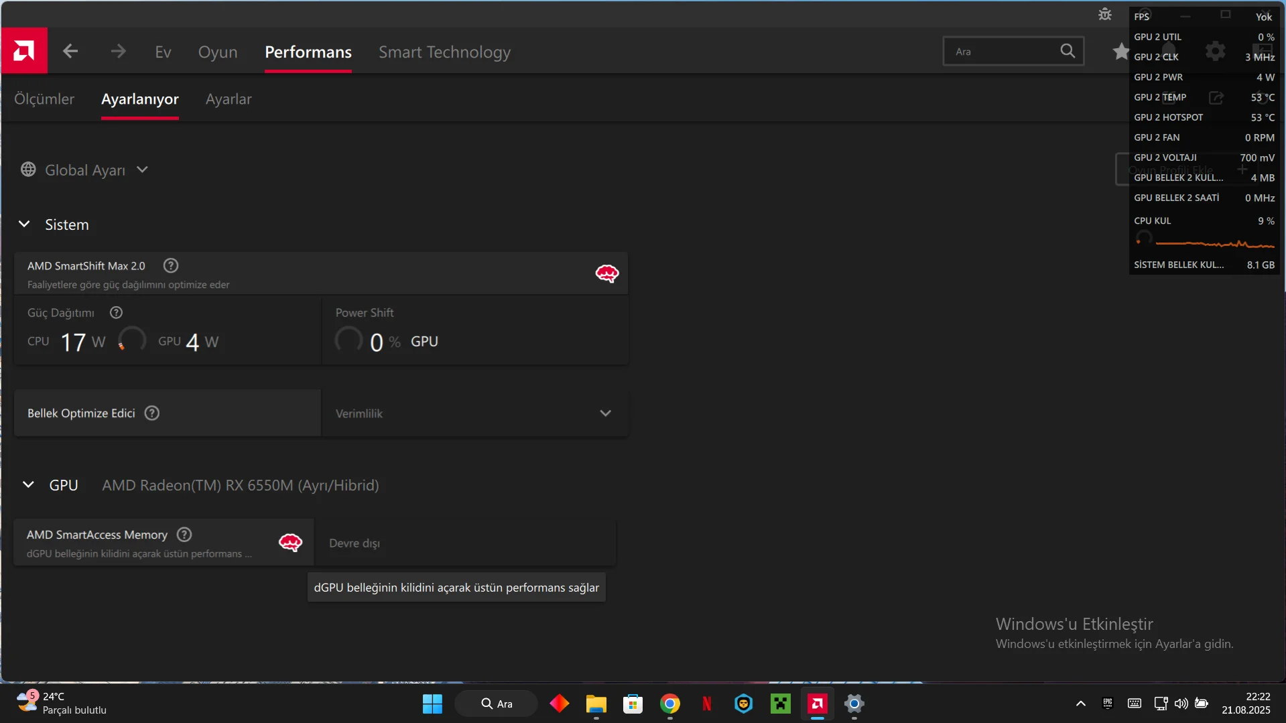This screenshot has height=723, width=1286.
Task: Click the GPU BELLEK 2 SAATİ overlay row
Action: point(1204,198)
